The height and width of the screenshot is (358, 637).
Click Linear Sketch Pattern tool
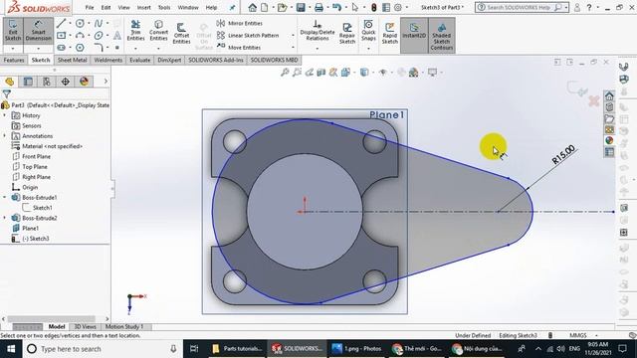tap(248, 36)
